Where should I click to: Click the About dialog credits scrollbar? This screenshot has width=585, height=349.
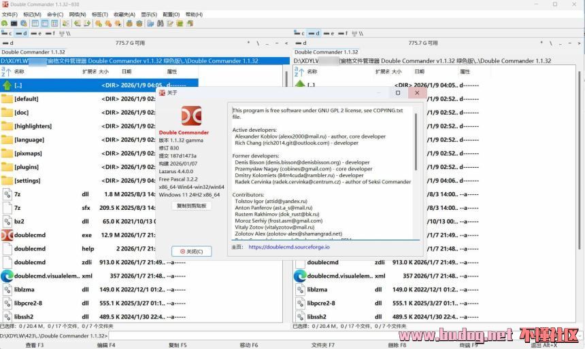tap(416, 141)
